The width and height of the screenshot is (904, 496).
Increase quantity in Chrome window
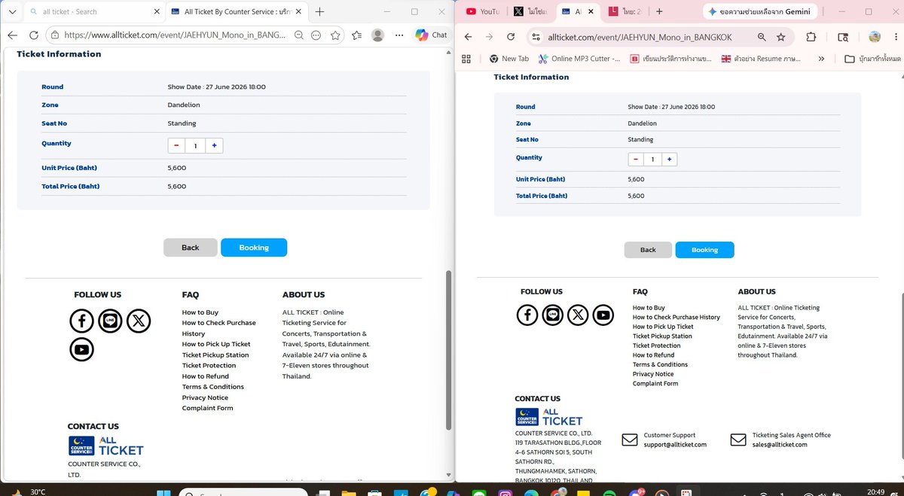pyautogui.click(x=669, y=159)
